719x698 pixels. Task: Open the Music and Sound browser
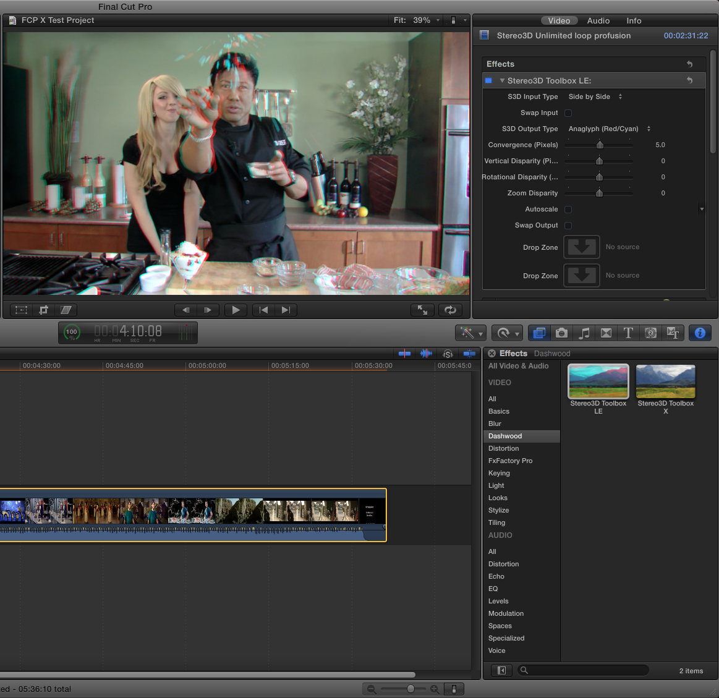[584, 333]
